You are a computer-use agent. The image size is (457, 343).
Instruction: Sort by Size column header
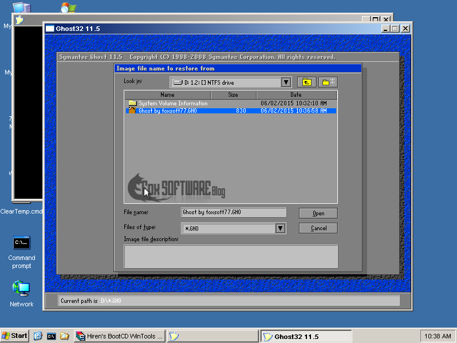coord(233,94)
